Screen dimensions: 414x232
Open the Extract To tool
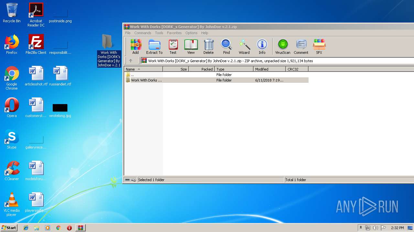(154, 47)
